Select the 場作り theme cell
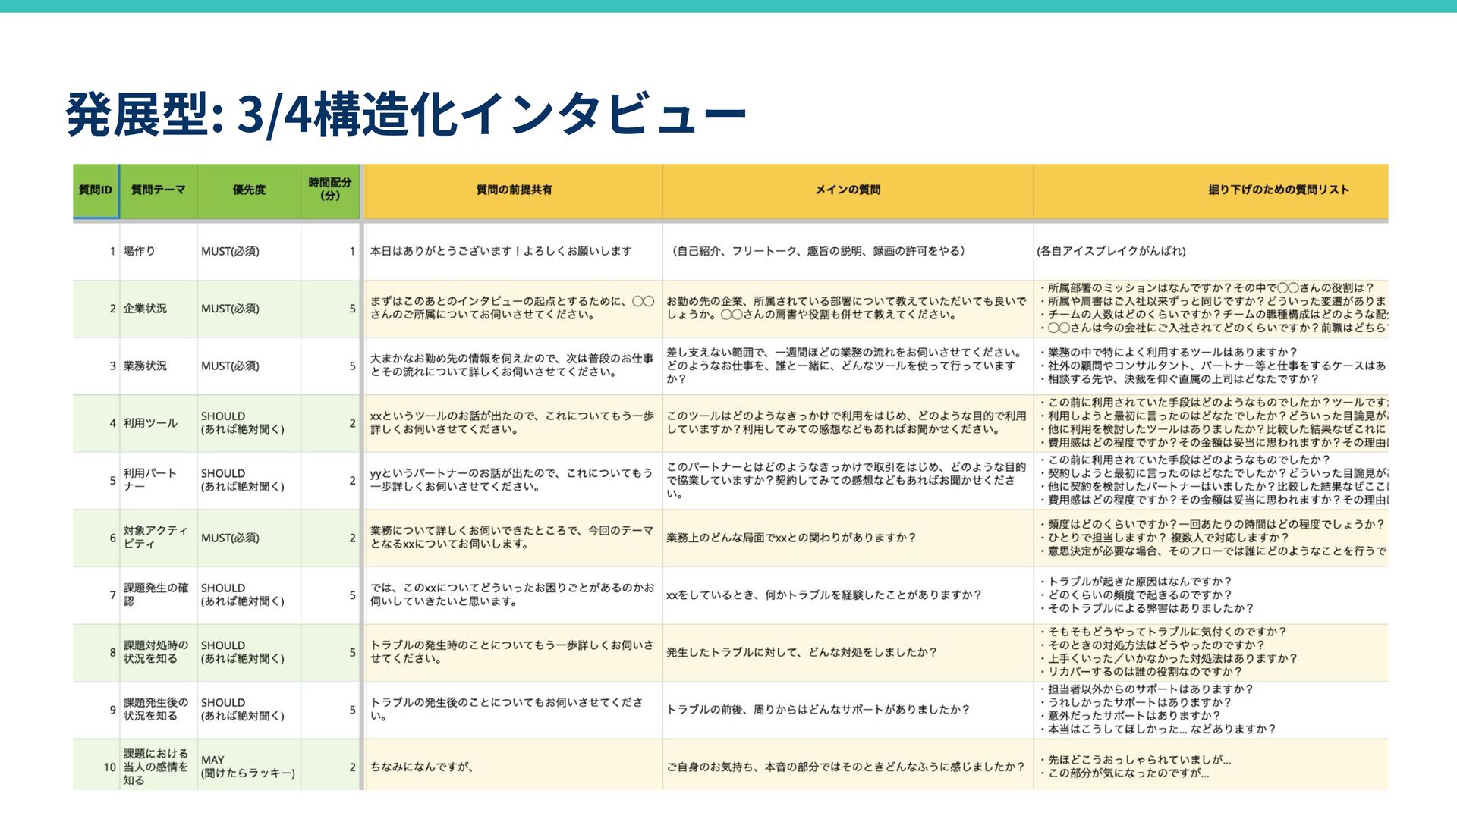 point(140,251)
